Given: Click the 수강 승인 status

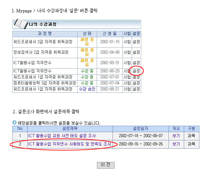Looking at the screenshot, I should (x=87, y=89).
